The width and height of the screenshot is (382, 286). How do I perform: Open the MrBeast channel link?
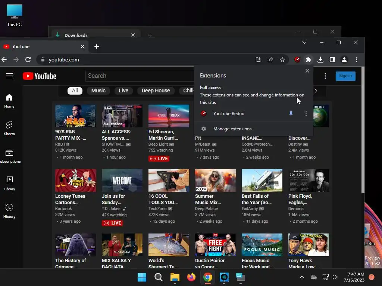click(x=203, y=144)
